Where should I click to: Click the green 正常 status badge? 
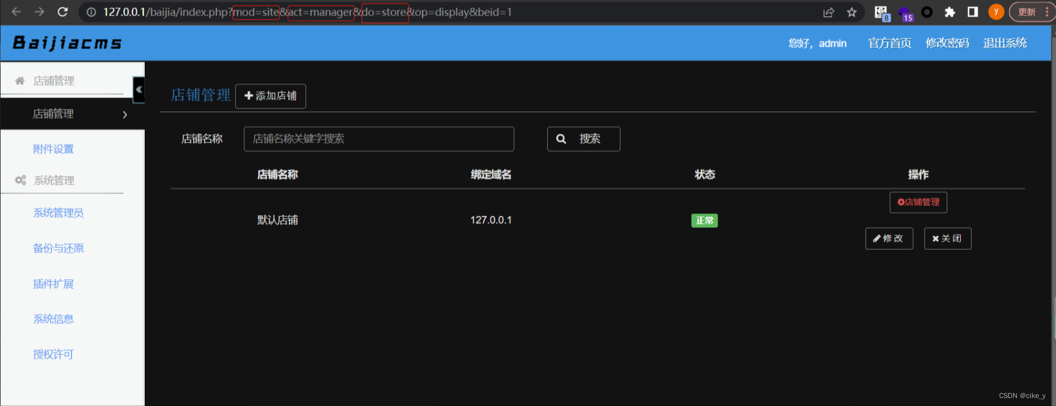(x=704, y=220)
